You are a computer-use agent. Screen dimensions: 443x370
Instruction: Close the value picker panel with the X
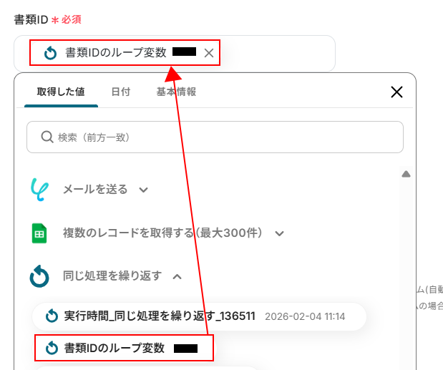pyautogui.click(x=396, y=92)
